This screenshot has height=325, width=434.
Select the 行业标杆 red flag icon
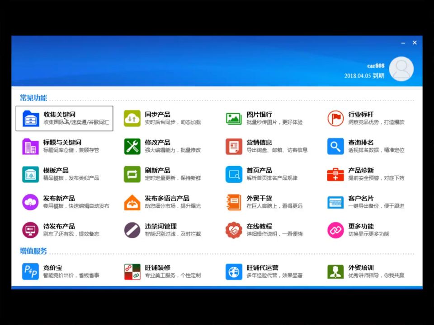point(335,118)
